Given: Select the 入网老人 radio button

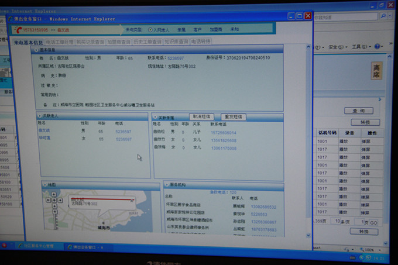Looking at the screenshot, I should point(152,29).
